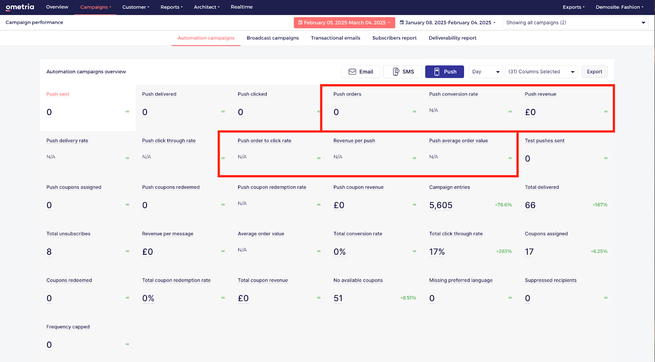The image size is (655, 362).
Task: Select the Push delivered metric
Action: tap(183, 108)
